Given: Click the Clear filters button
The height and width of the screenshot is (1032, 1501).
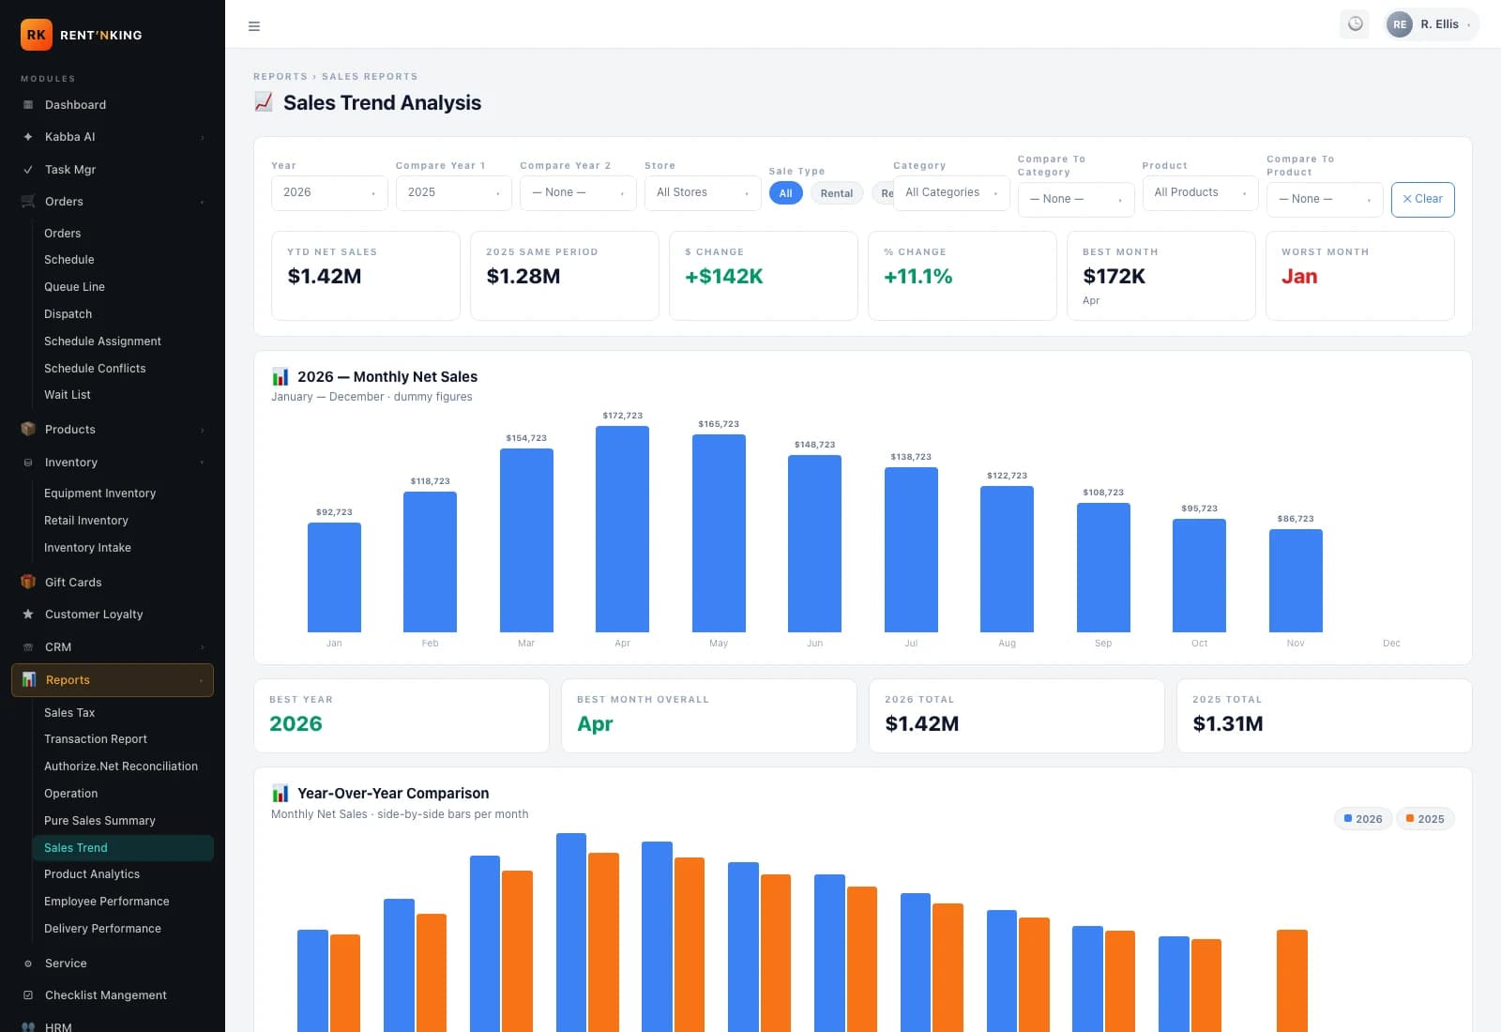Looking at the screenshot, I should point(1422,199).
